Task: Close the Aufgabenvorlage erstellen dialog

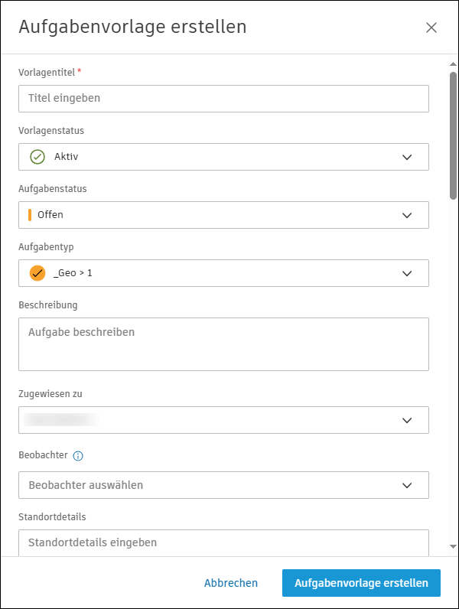Action: 431,28
